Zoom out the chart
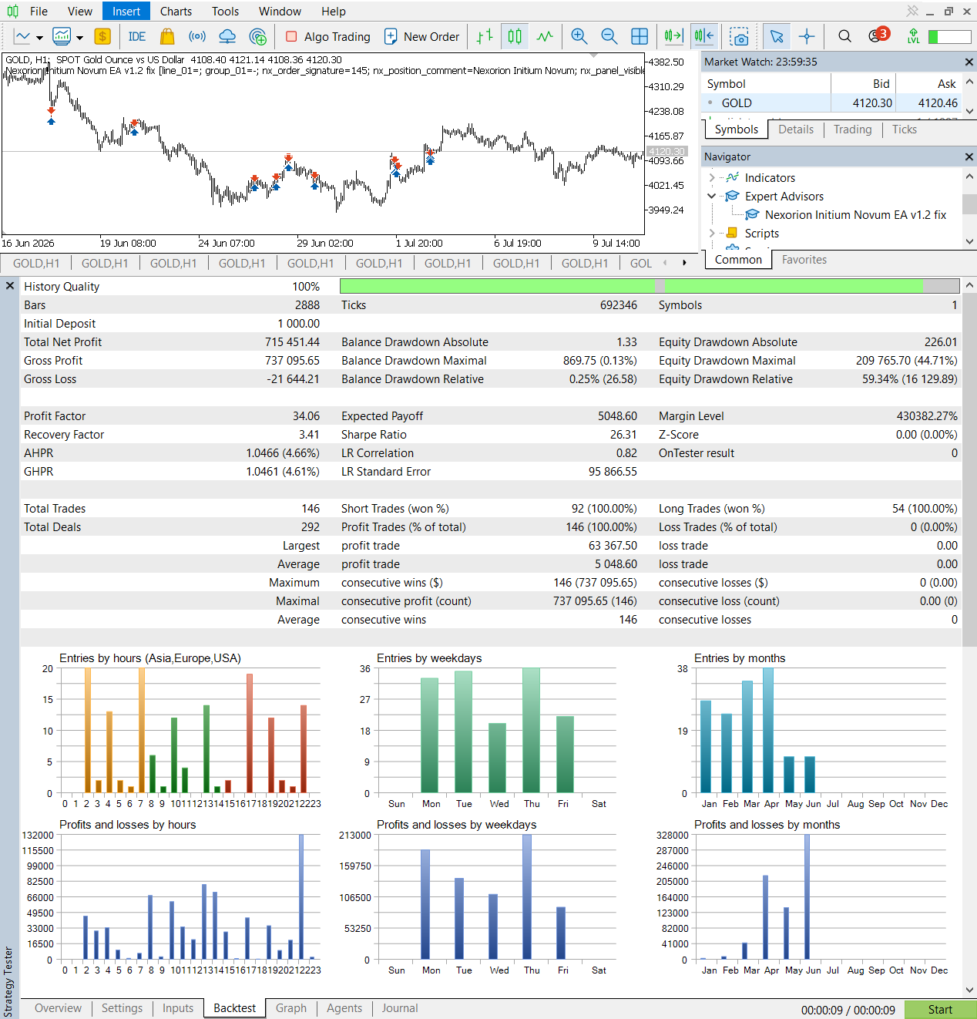Screen dimensions: 977x1019 [609, 36]
